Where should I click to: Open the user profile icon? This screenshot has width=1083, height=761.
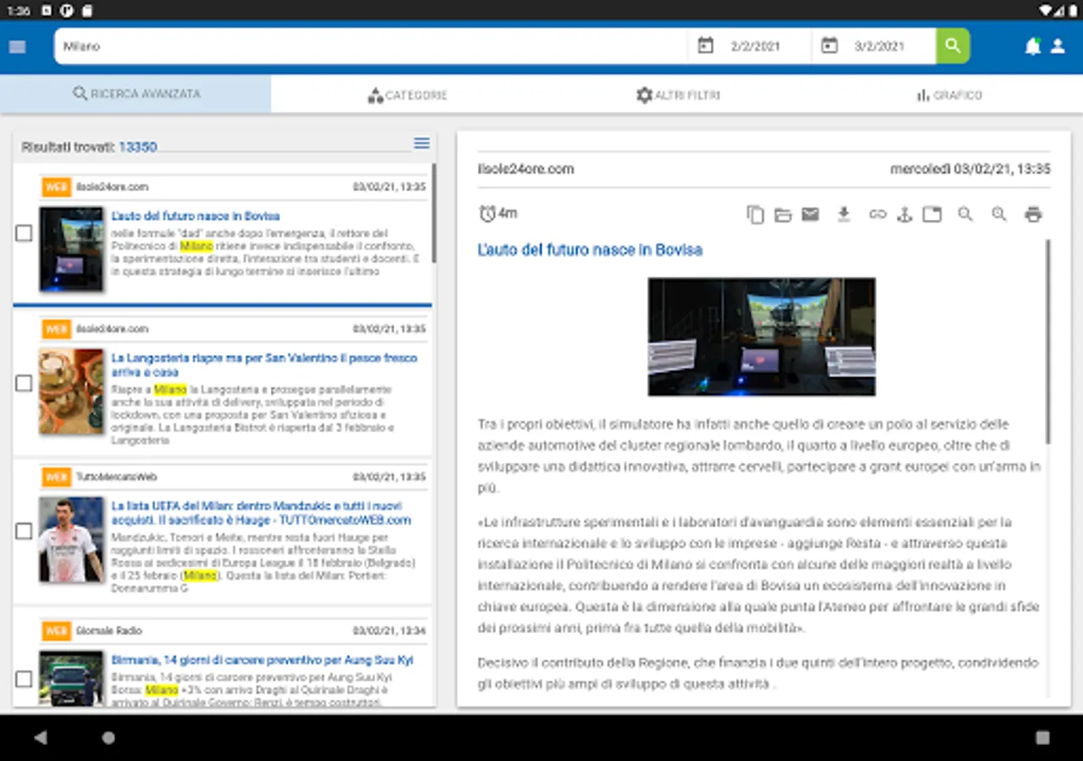point(1058,47)
